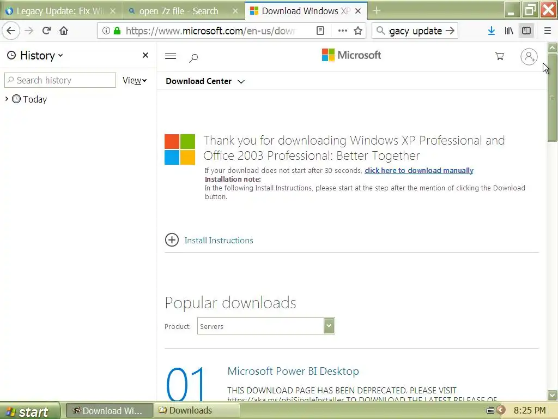Click the search magnifier in search box

click(380, 31)
